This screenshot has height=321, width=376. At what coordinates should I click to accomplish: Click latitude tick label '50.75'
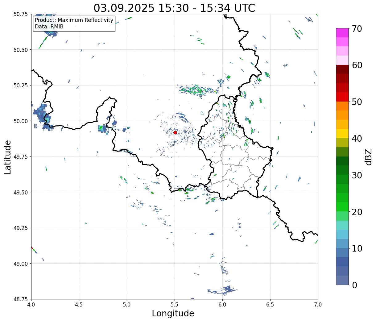click(x=21, y=14)
